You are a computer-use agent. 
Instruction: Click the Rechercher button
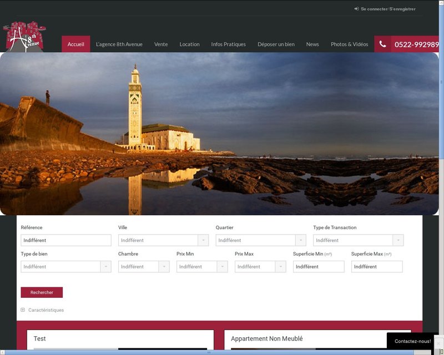[42, 292]
